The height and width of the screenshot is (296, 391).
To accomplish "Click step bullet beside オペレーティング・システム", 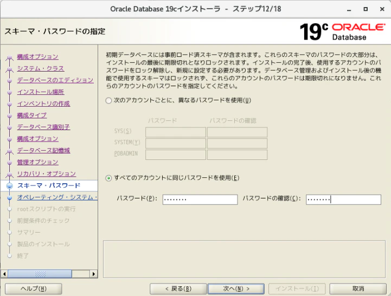I will pyautogui.click(x=9, y=198).
